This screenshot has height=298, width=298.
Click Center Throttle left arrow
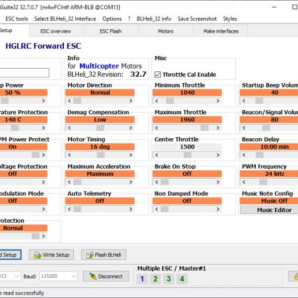tap(157, 155)
